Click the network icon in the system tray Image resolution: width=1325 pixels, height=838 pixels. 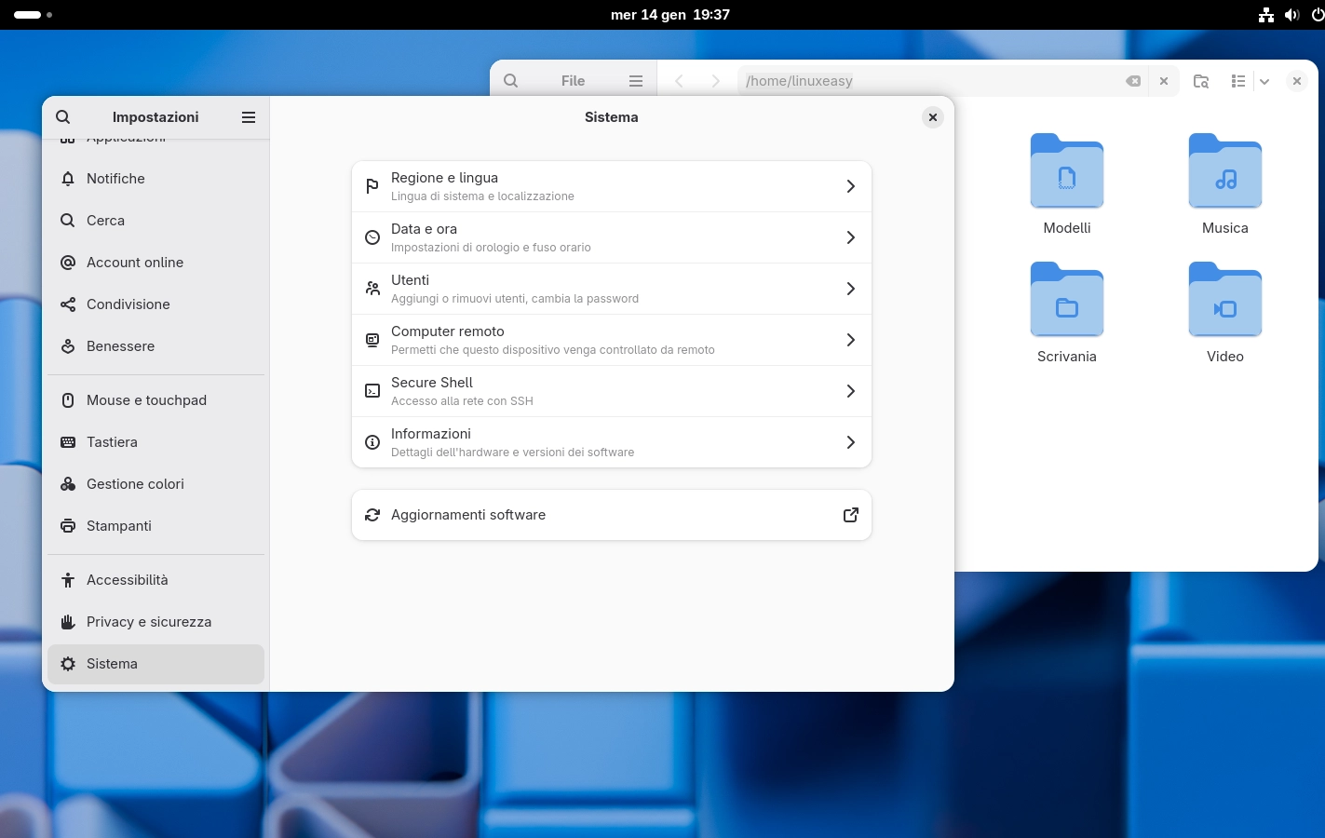[1265, 14]
